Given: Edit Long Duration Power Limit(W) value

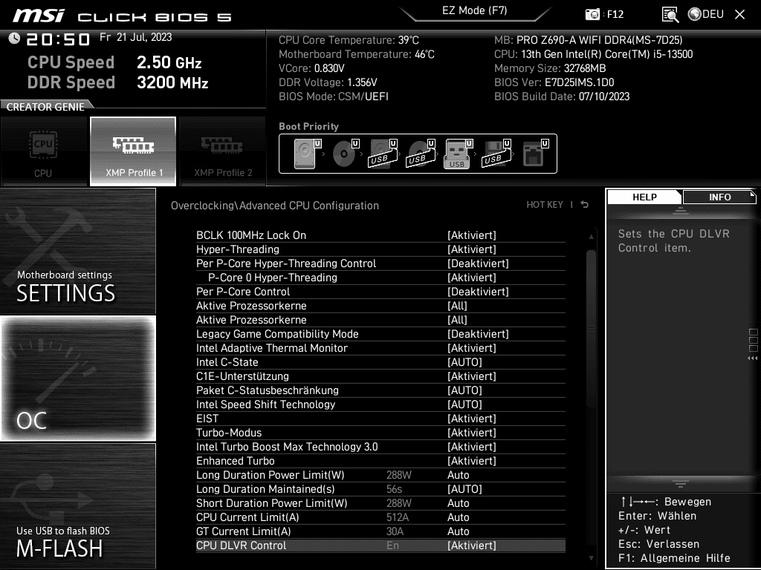Looking at the screenshot, I should pyautogui.click(x=458, y=474).
